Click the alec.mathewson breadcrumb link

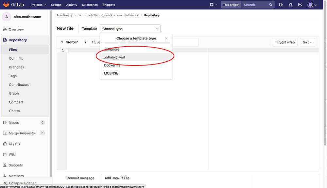[128, 15]
